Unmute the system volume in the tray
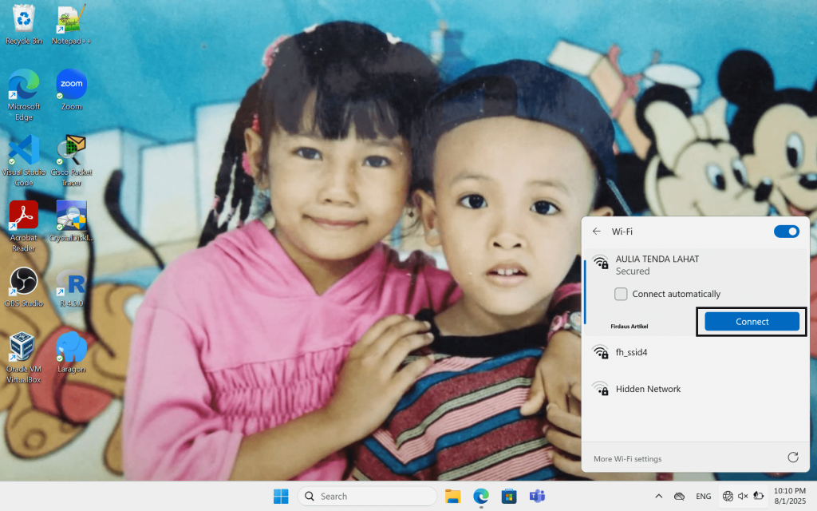This screenshot has height=511, width=817. (744, 496)
